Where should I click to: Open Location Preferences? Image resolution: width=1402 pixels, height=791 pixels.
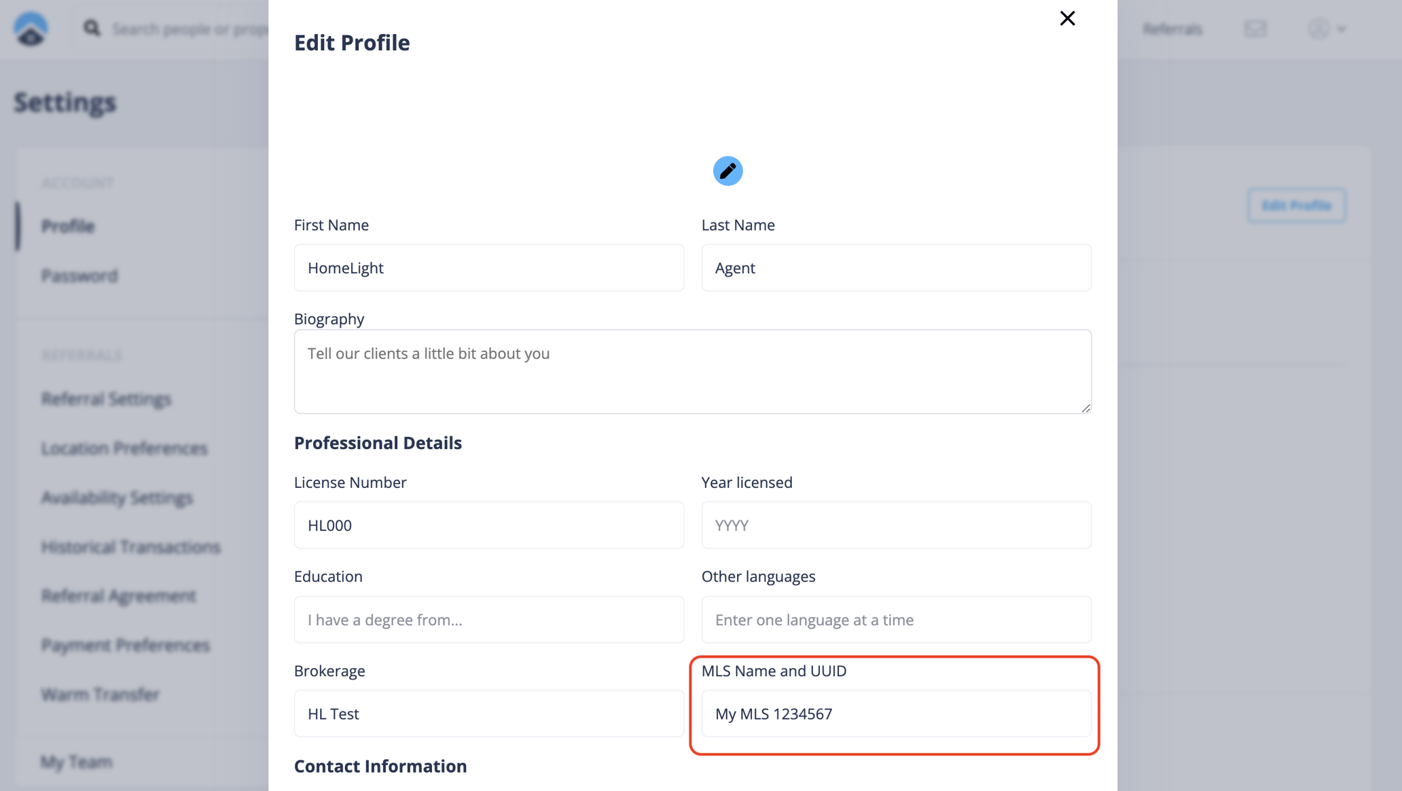coord(124,448)
